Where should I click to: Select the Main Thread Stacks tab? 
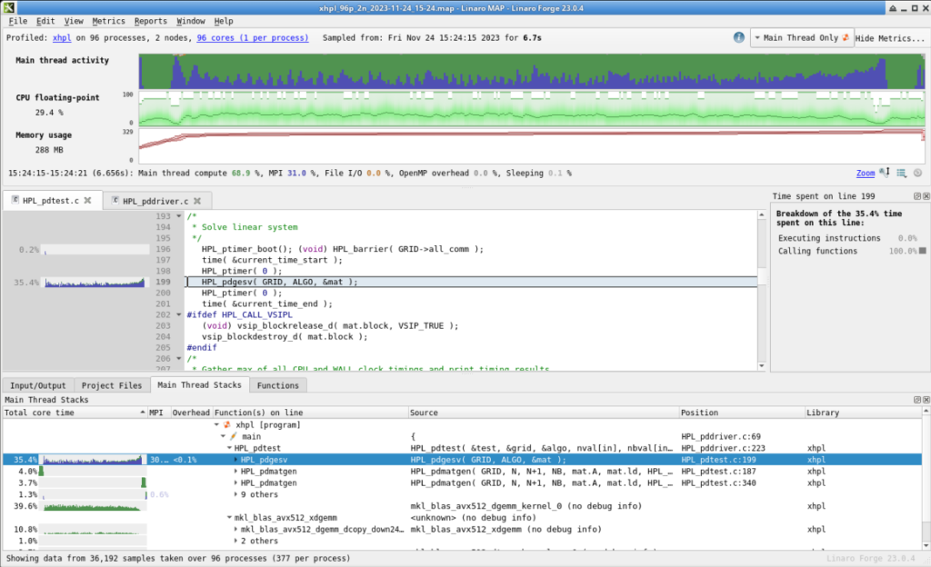point(199,385)
